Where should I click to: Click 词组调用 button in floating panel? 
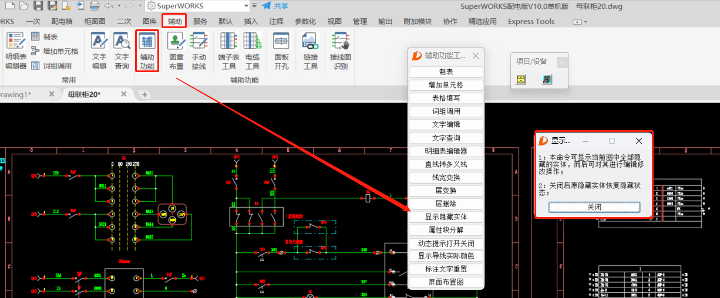pyautogui.click(x=446, y=111)
